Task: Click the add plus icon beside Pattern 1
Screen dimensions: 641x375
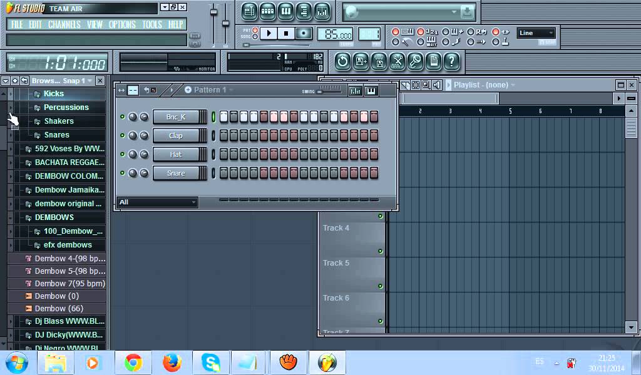Action: pyautogui.click(x=188, y=90)
